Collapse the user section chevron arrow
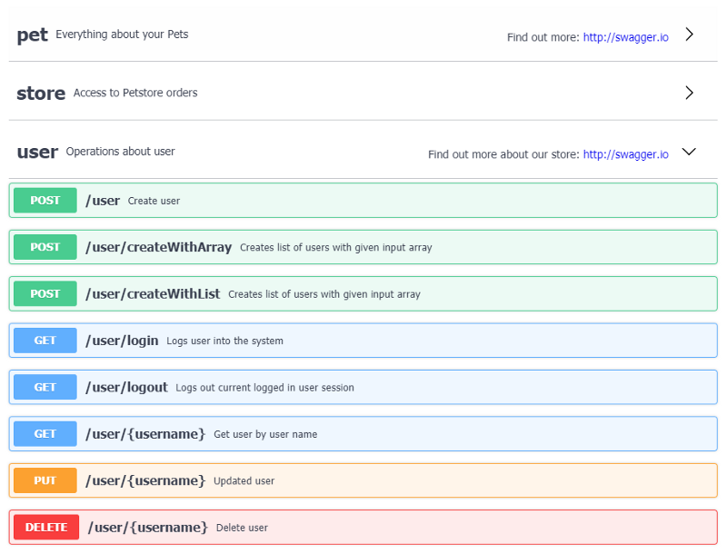The image size is (727, 554). (x=689, y=152)
